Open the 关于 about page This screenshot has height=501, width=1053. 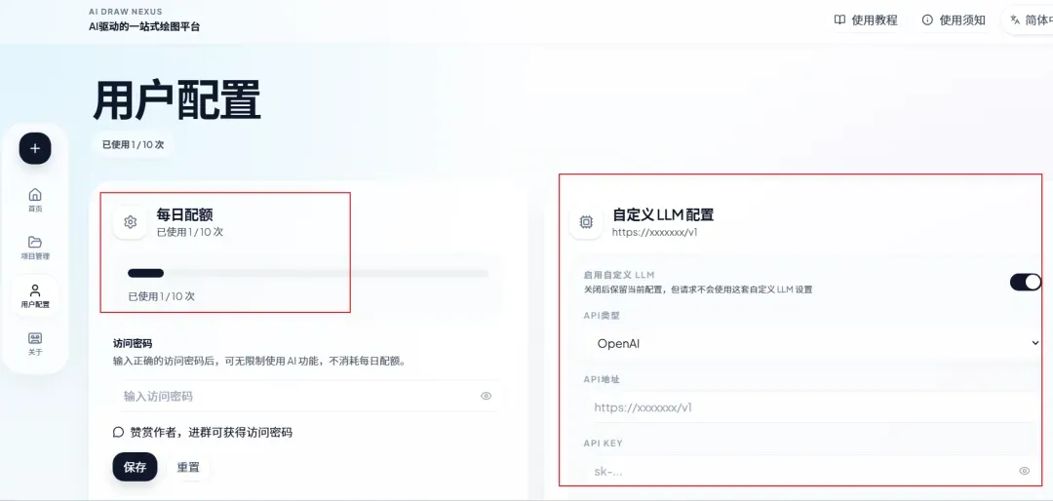pos(35,343)
